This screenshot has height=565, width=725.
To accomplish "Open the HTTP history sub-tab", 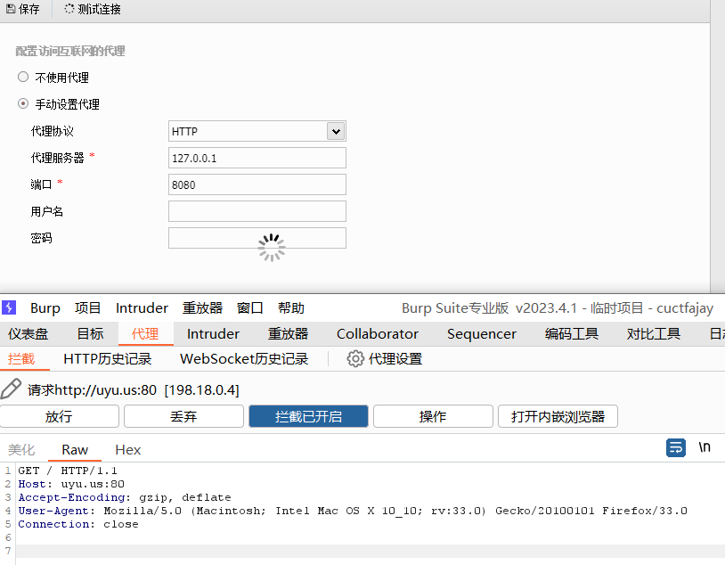I will click(x=108, y=359).
